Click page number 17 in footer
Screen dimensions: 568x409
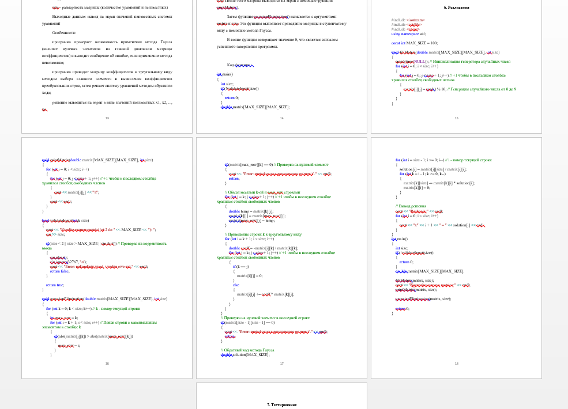tap(281, 363)
